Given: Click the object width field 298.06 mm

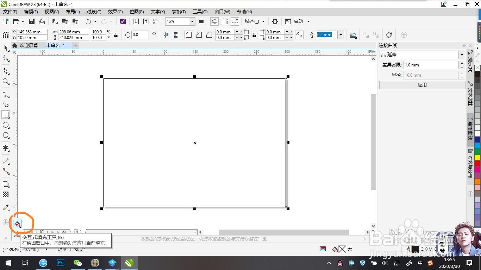Looking at the screenshot, I should pos(74,32).
